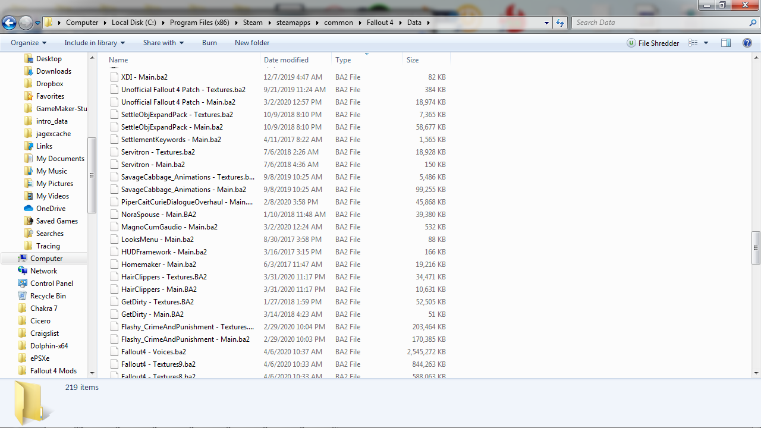The width and height of the screenshot is (761, 428).
Task: Select the Downloads folder in sidebar
Action: (x=54, y=71)
